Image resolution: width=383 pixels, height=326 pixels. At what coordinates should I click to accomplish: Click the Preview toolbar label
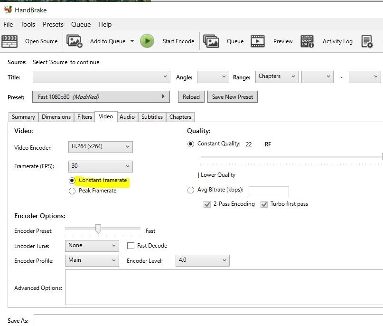(283, 41)
